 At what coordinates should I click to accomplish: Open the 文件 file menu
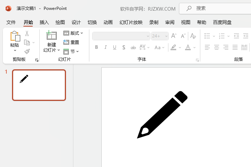click(11, 22)
